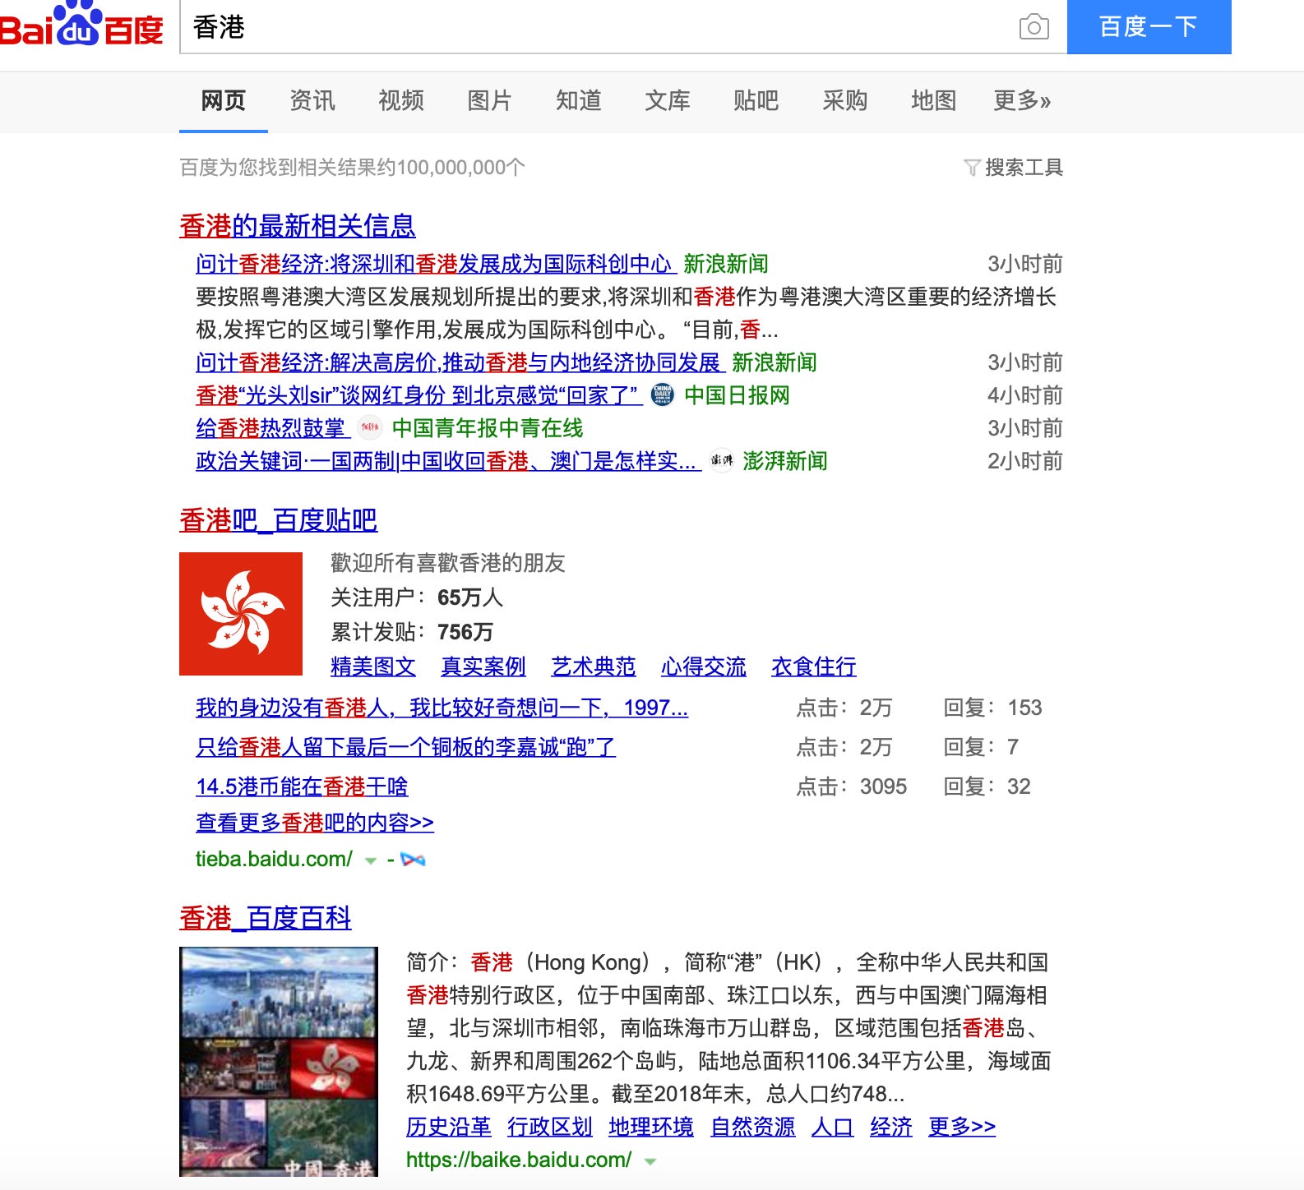
Task: Switch to the 视频 tab
Action: [x=401, y=101]
